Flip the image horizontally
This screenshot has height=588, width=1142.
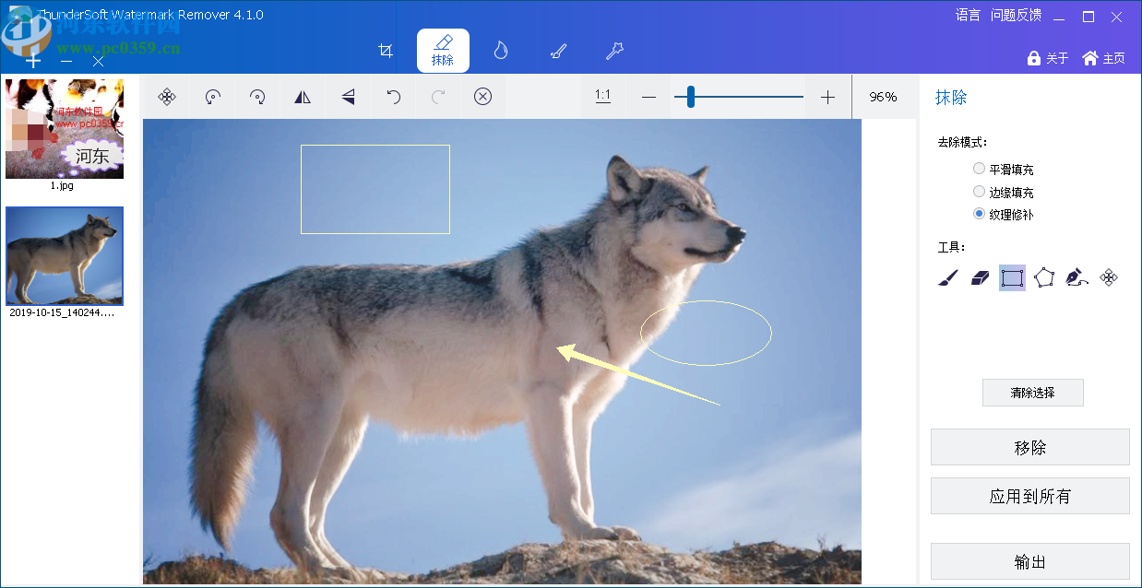(303, 97)
